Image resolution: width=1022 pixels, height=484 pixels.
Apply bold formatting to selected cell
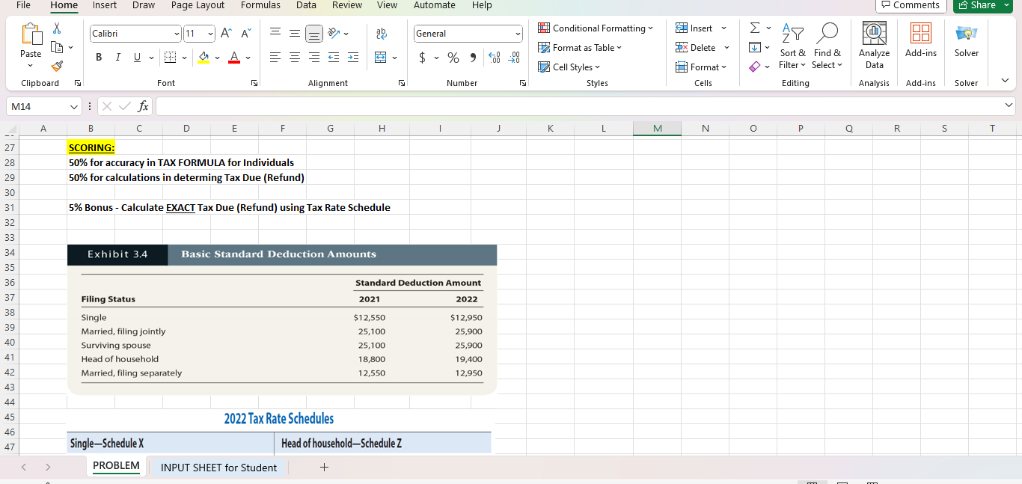coord(98,57)
